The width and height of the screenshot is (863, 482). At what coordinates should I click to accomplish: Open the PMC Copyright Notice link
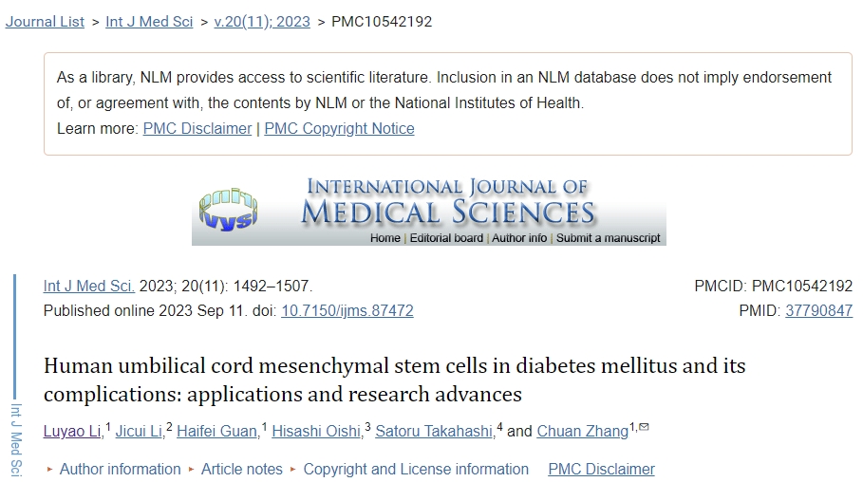point(339,128)
